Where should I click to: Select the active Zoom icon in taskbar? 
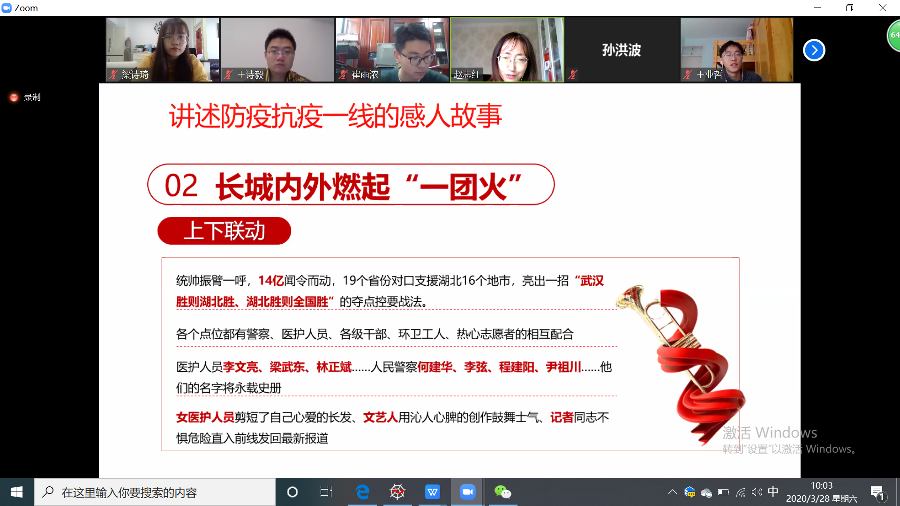coord(467,492)
